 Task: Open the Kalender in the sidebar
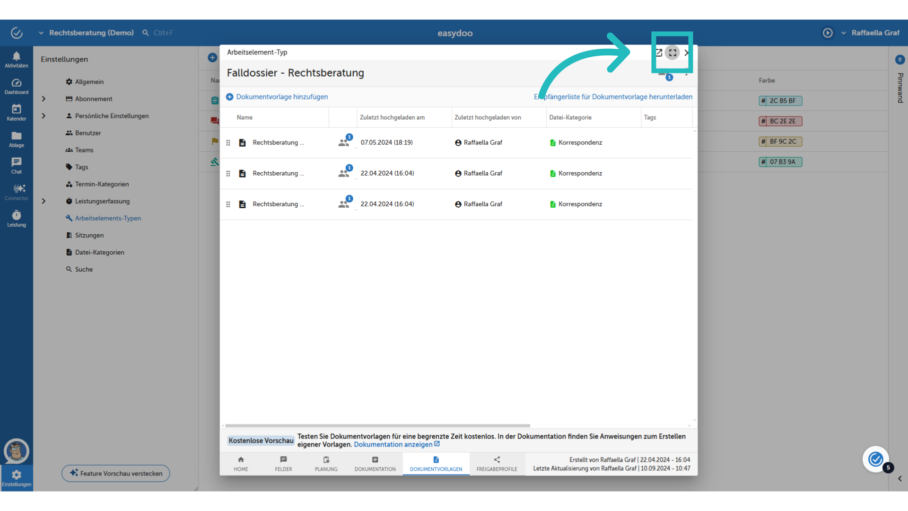coord(17,113)
